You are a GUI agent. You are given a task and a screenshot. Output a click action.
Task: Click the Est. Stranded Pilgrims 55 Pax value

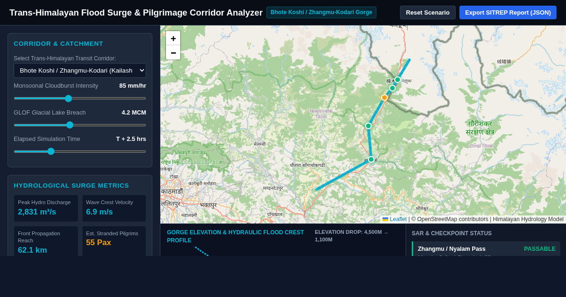[99, 243]
